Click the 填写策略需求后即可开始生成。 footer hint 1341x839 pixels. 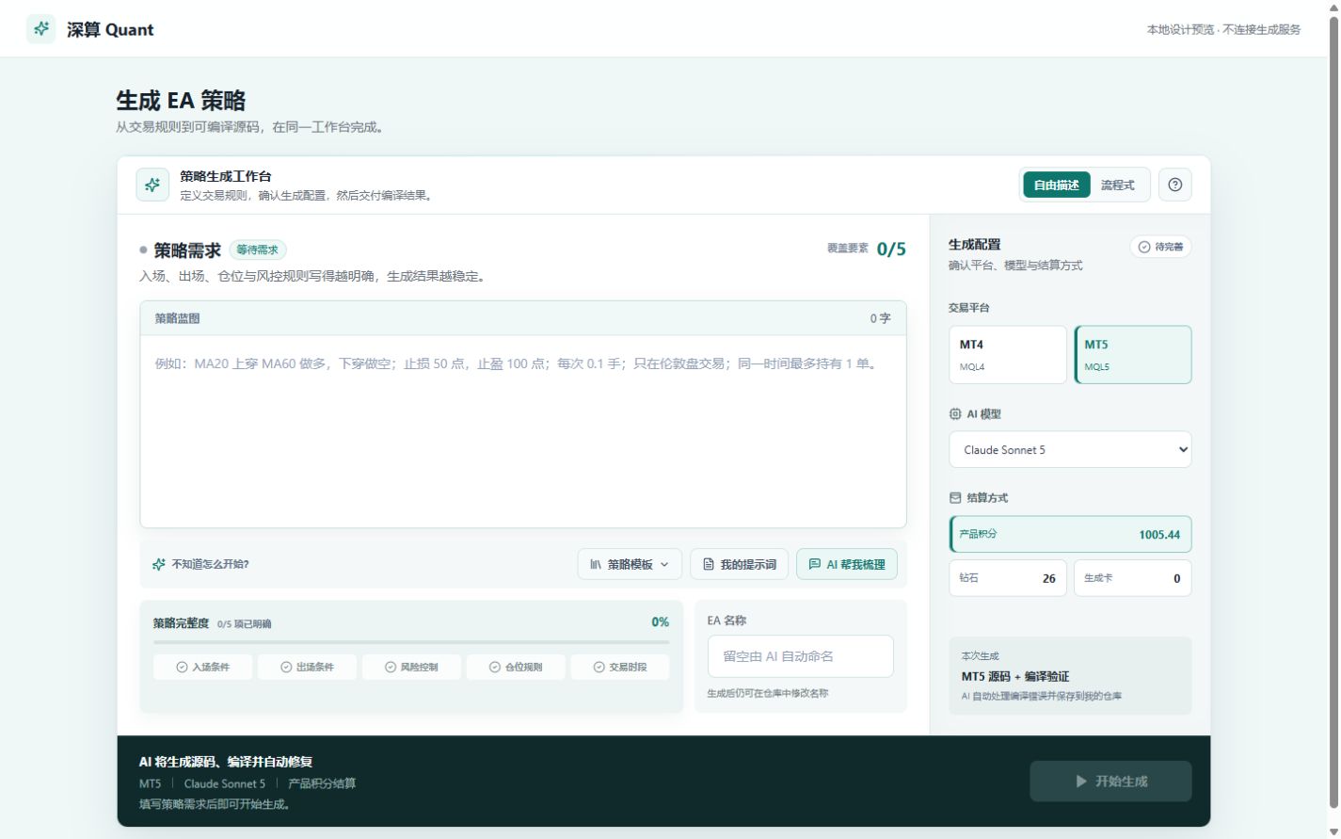(216, 804)
